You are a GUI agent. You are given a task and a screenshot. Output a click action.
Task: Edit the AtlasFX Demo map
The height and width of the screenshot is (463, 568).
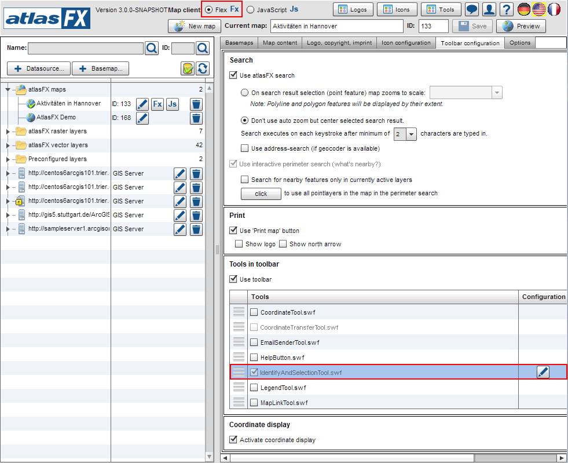(142, 118)
